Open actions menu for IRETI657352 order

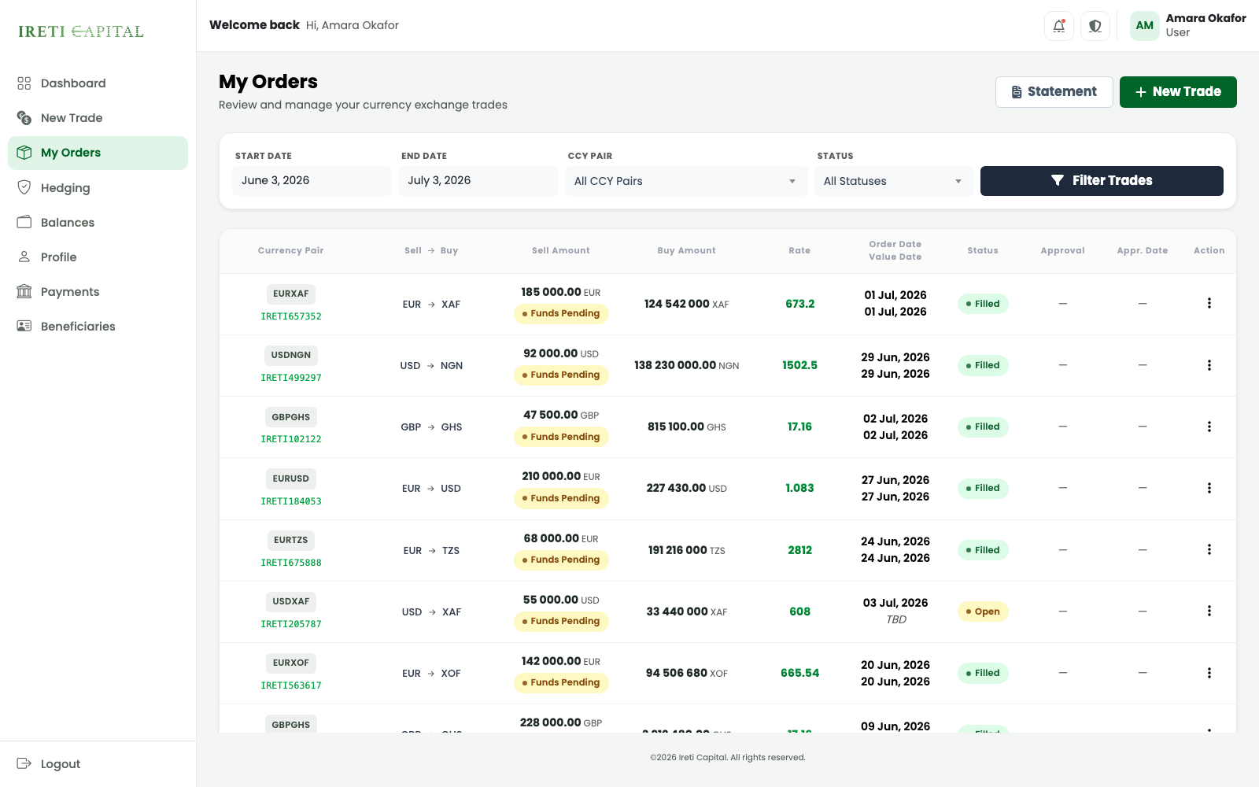1209,304
